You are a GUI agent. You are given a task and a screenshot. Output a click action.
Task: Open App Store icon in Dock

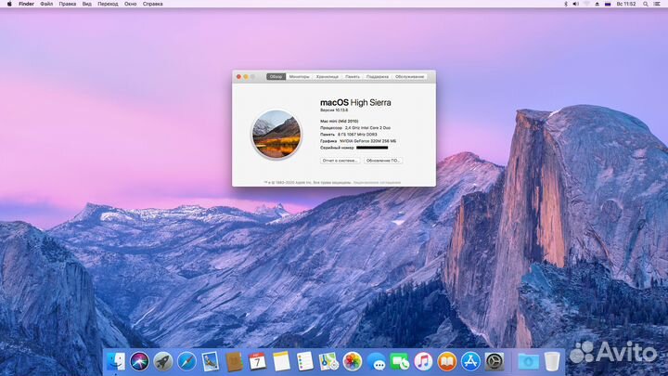tap(470, 361)
